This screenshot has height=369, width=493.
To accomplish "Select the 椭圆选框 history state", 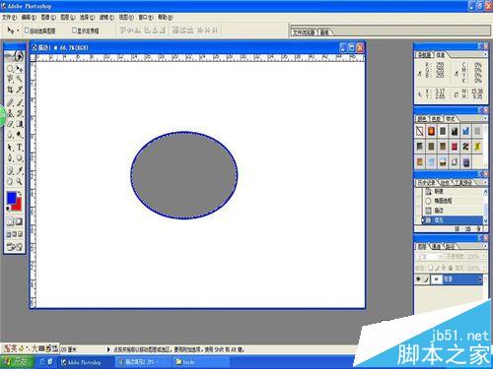I will [x=453, y=201].
